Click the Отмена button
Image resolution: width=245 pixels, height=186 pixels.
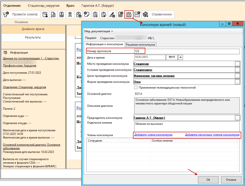(231, 180)
